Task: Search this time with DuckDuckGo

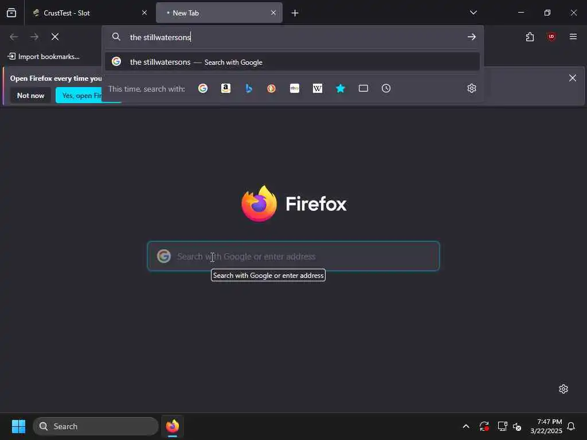Action: tap(271, 88)
